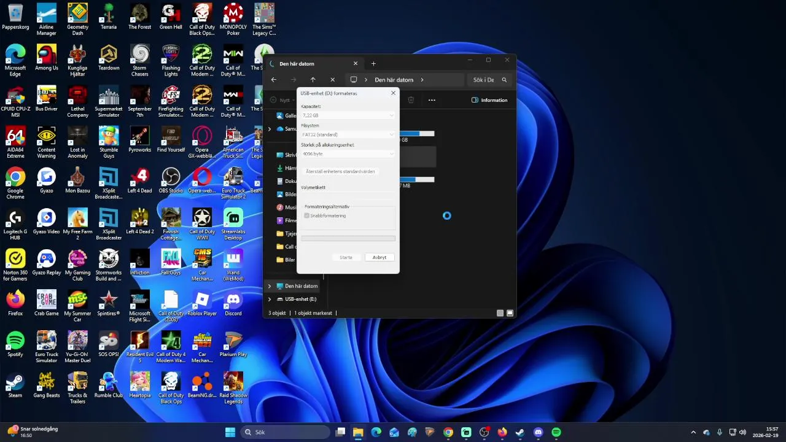Open Stumble Guys desktop shortcut

[x=109, y=142]
